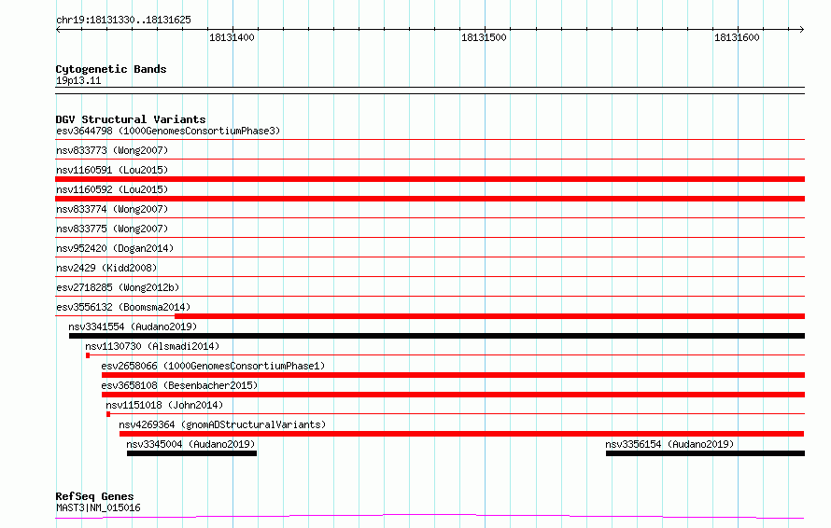Click the Cytogenetic Bands track heading
The width and height of the screenshot is (831, 528).
coord(111,69)
